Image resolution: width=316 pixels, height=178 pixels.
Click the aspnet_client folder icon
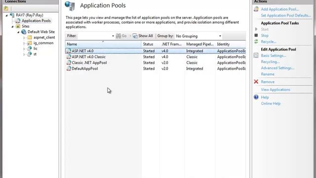(x=30, y=38)
